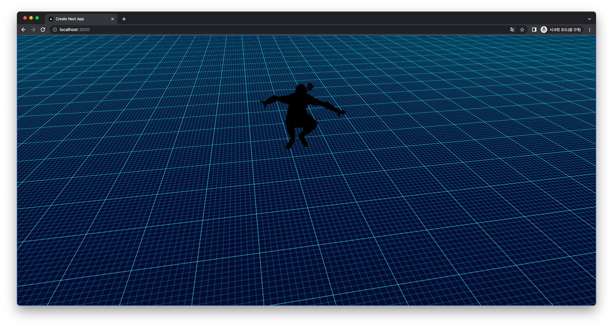Minimize the window with yellow button
This screenshot has height=328, width=613.
(x=31, y=18)
